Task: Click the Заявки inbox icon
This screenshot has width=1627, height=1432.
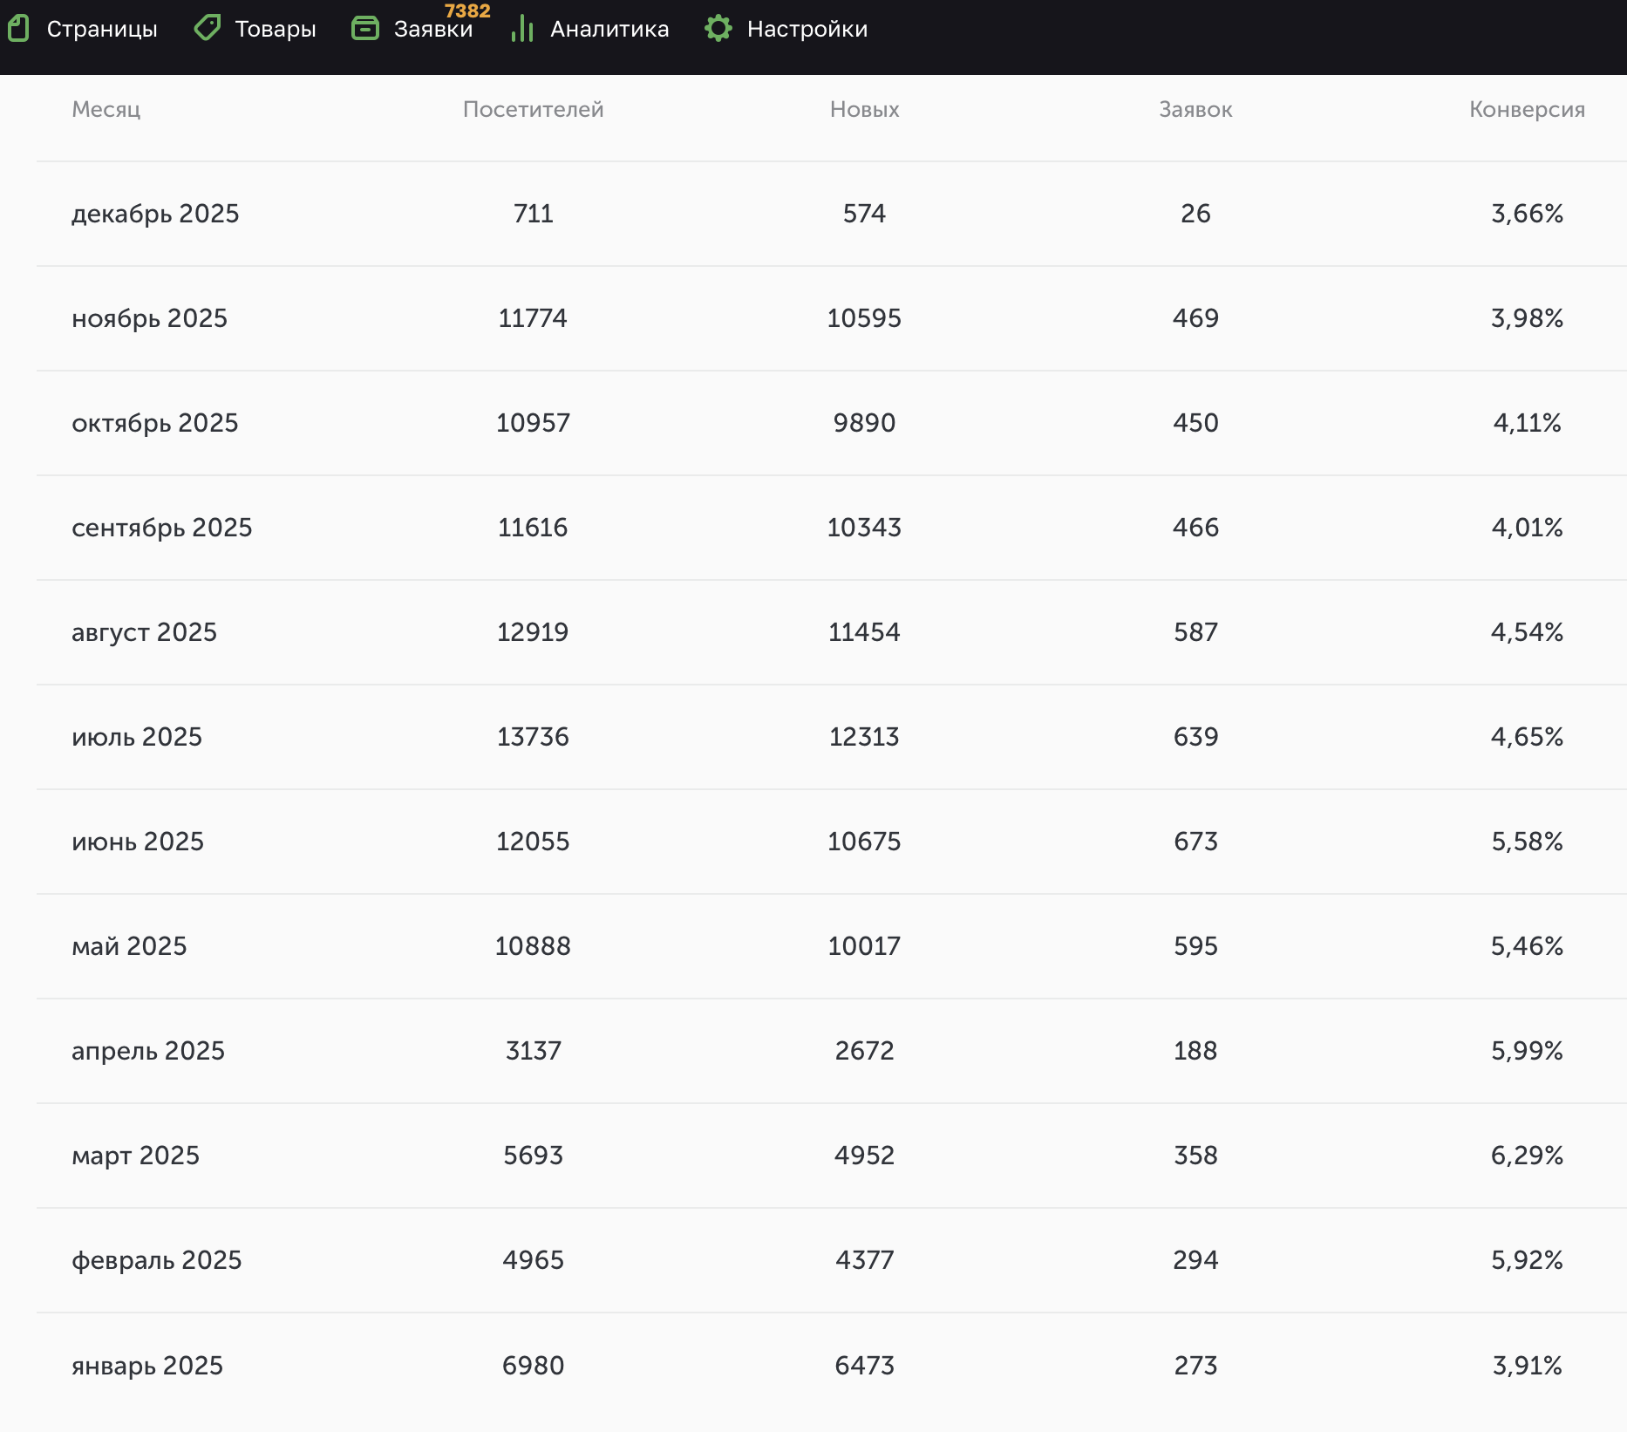Action: [x=365, y=29]
